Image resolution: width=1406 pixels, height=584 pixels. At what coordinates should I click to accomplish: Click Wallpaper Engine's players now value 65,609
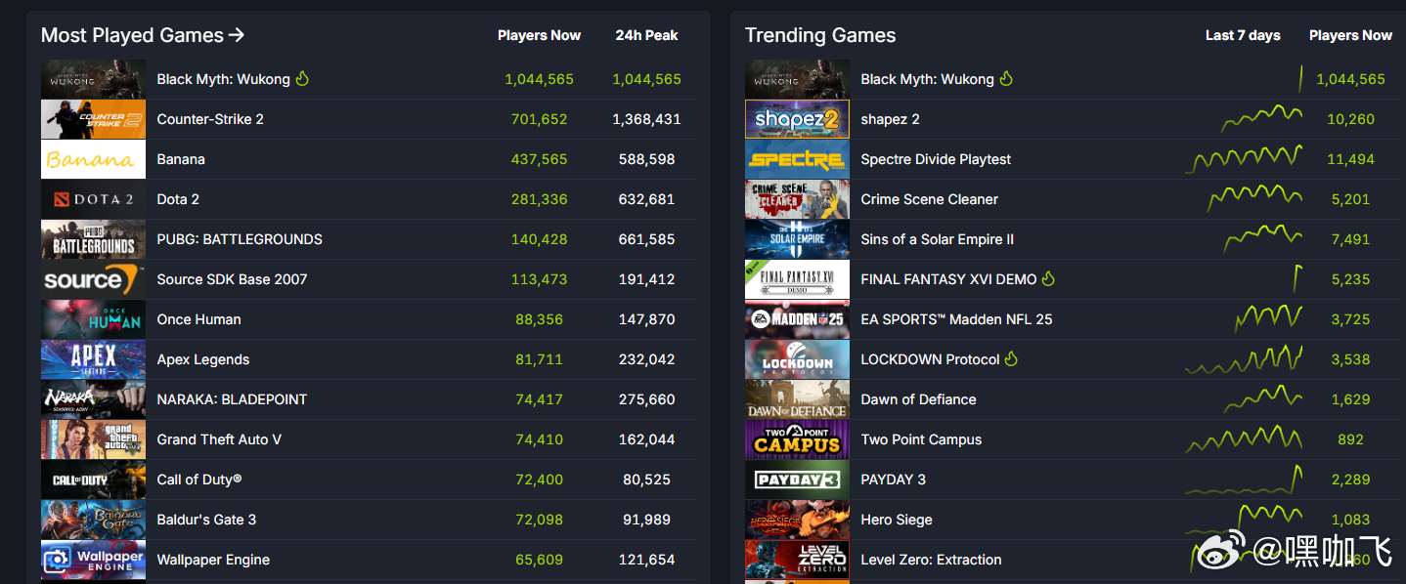point(539,560)
